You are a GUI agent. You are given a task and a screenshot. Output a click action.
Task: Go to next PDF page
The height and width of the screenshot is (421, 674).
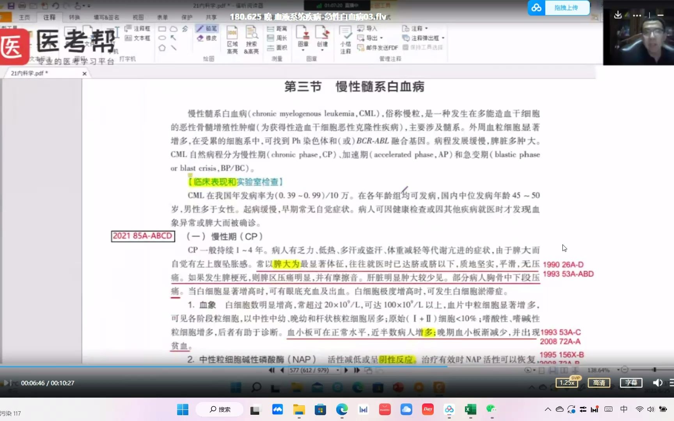coord(346,370)
